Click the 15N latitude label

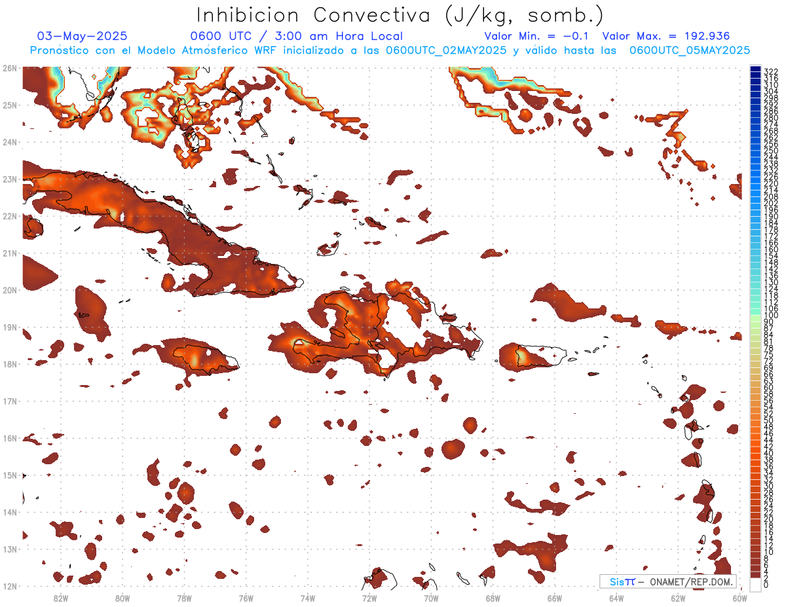click(x=9, y=475)
